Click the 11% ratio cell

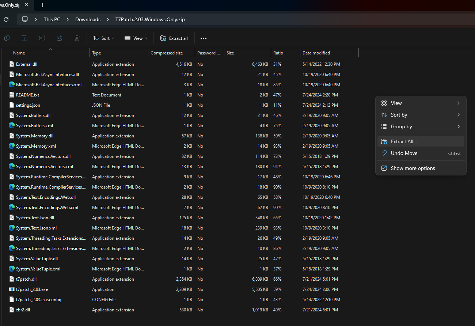point(277,105)
